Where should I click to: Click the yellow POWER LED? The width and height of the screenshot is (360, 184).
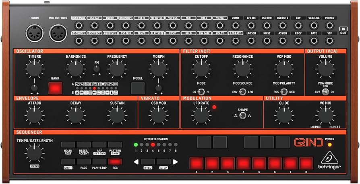point(330,145)
